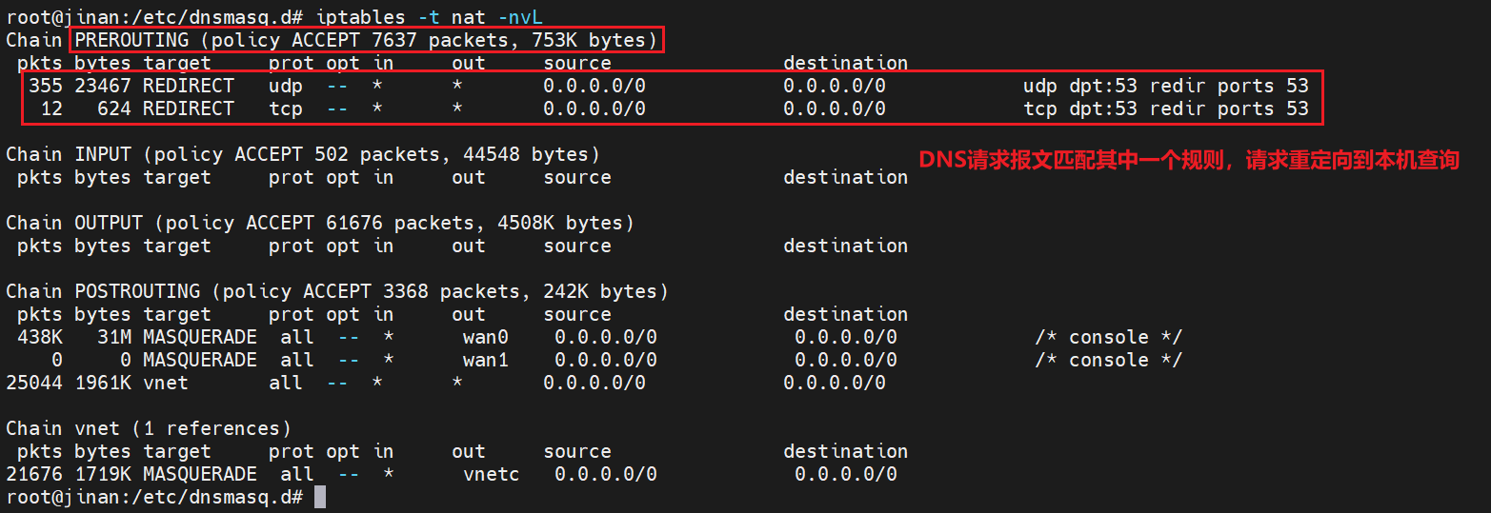
Task: Click the udp dpt:53 redir ports text
Action: 1165,86
